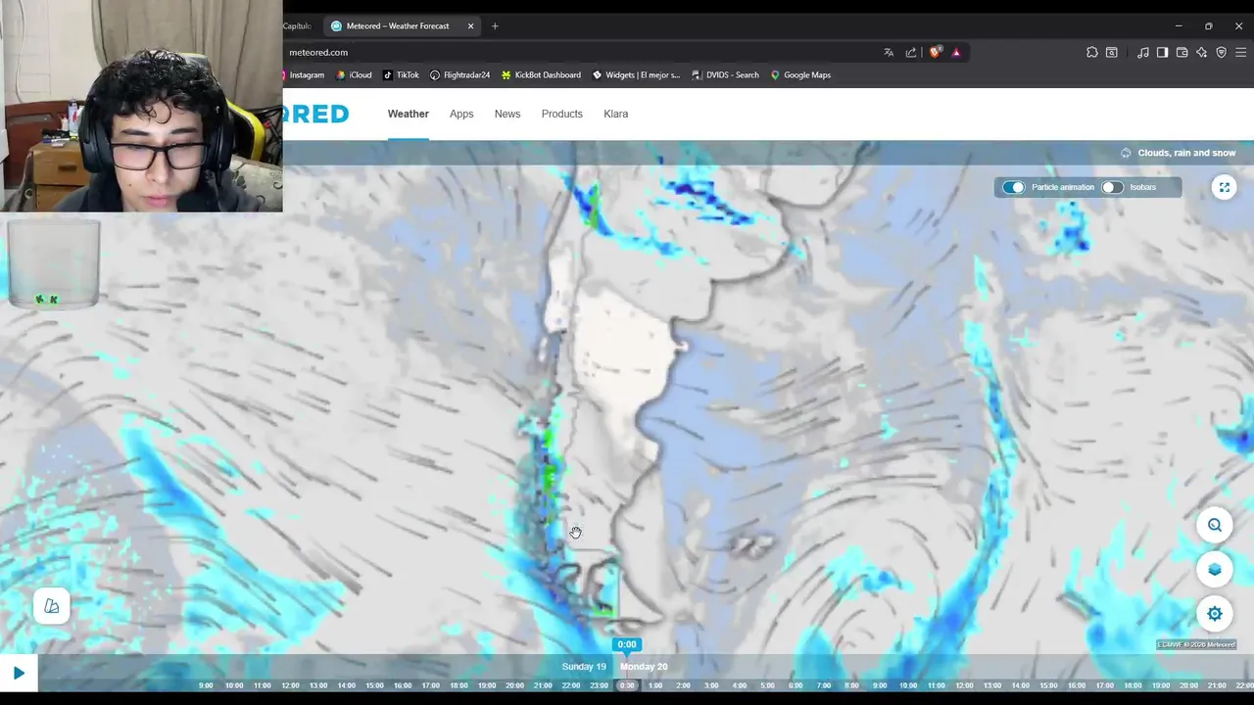Open the Instagram bookmark
The height and width of the screenshot is (705, 1254).
(305, 75)
